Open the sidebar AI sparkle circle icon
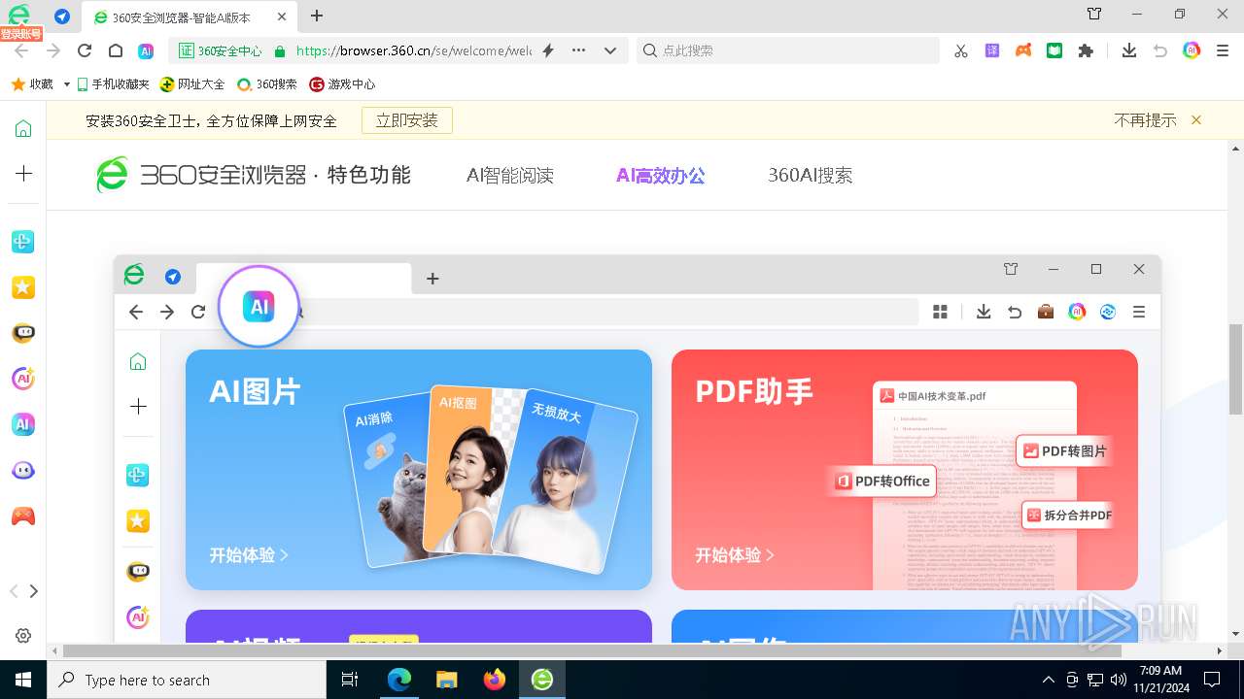The height and width of the screenshot is (699, 1244). tap(23, 379)
